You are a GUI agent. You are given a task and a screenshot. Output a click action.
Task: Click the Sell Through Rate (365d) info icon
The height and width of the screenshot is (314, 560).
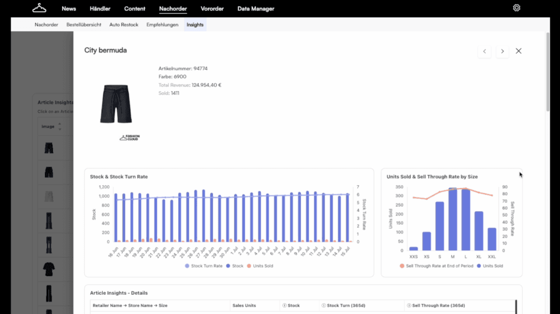tap(409, 305)
